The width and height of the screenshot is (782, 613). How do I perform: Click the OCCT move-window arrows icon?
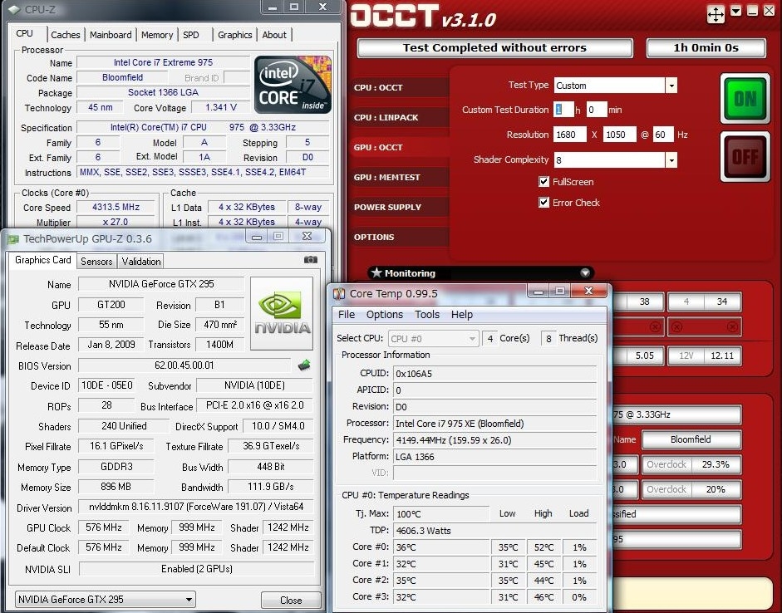click(716, 14)
